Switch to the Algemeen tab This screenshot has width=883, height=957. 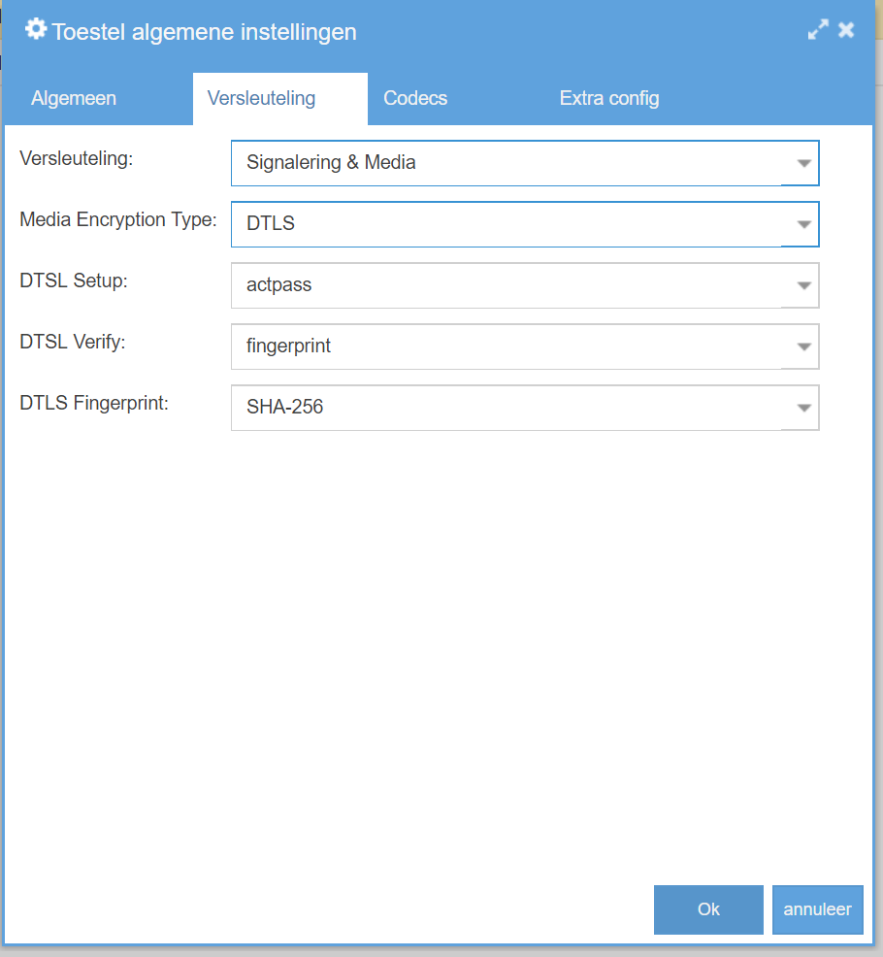click(74, 98)
